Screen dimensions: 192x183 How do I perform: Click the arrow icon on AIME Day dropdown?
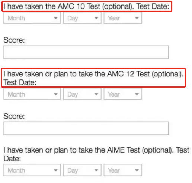click(96, 170)
